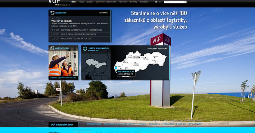
Task: Click the 20. 3. 2012 news date
Action: pyautogui.click(x=55, y=18)
